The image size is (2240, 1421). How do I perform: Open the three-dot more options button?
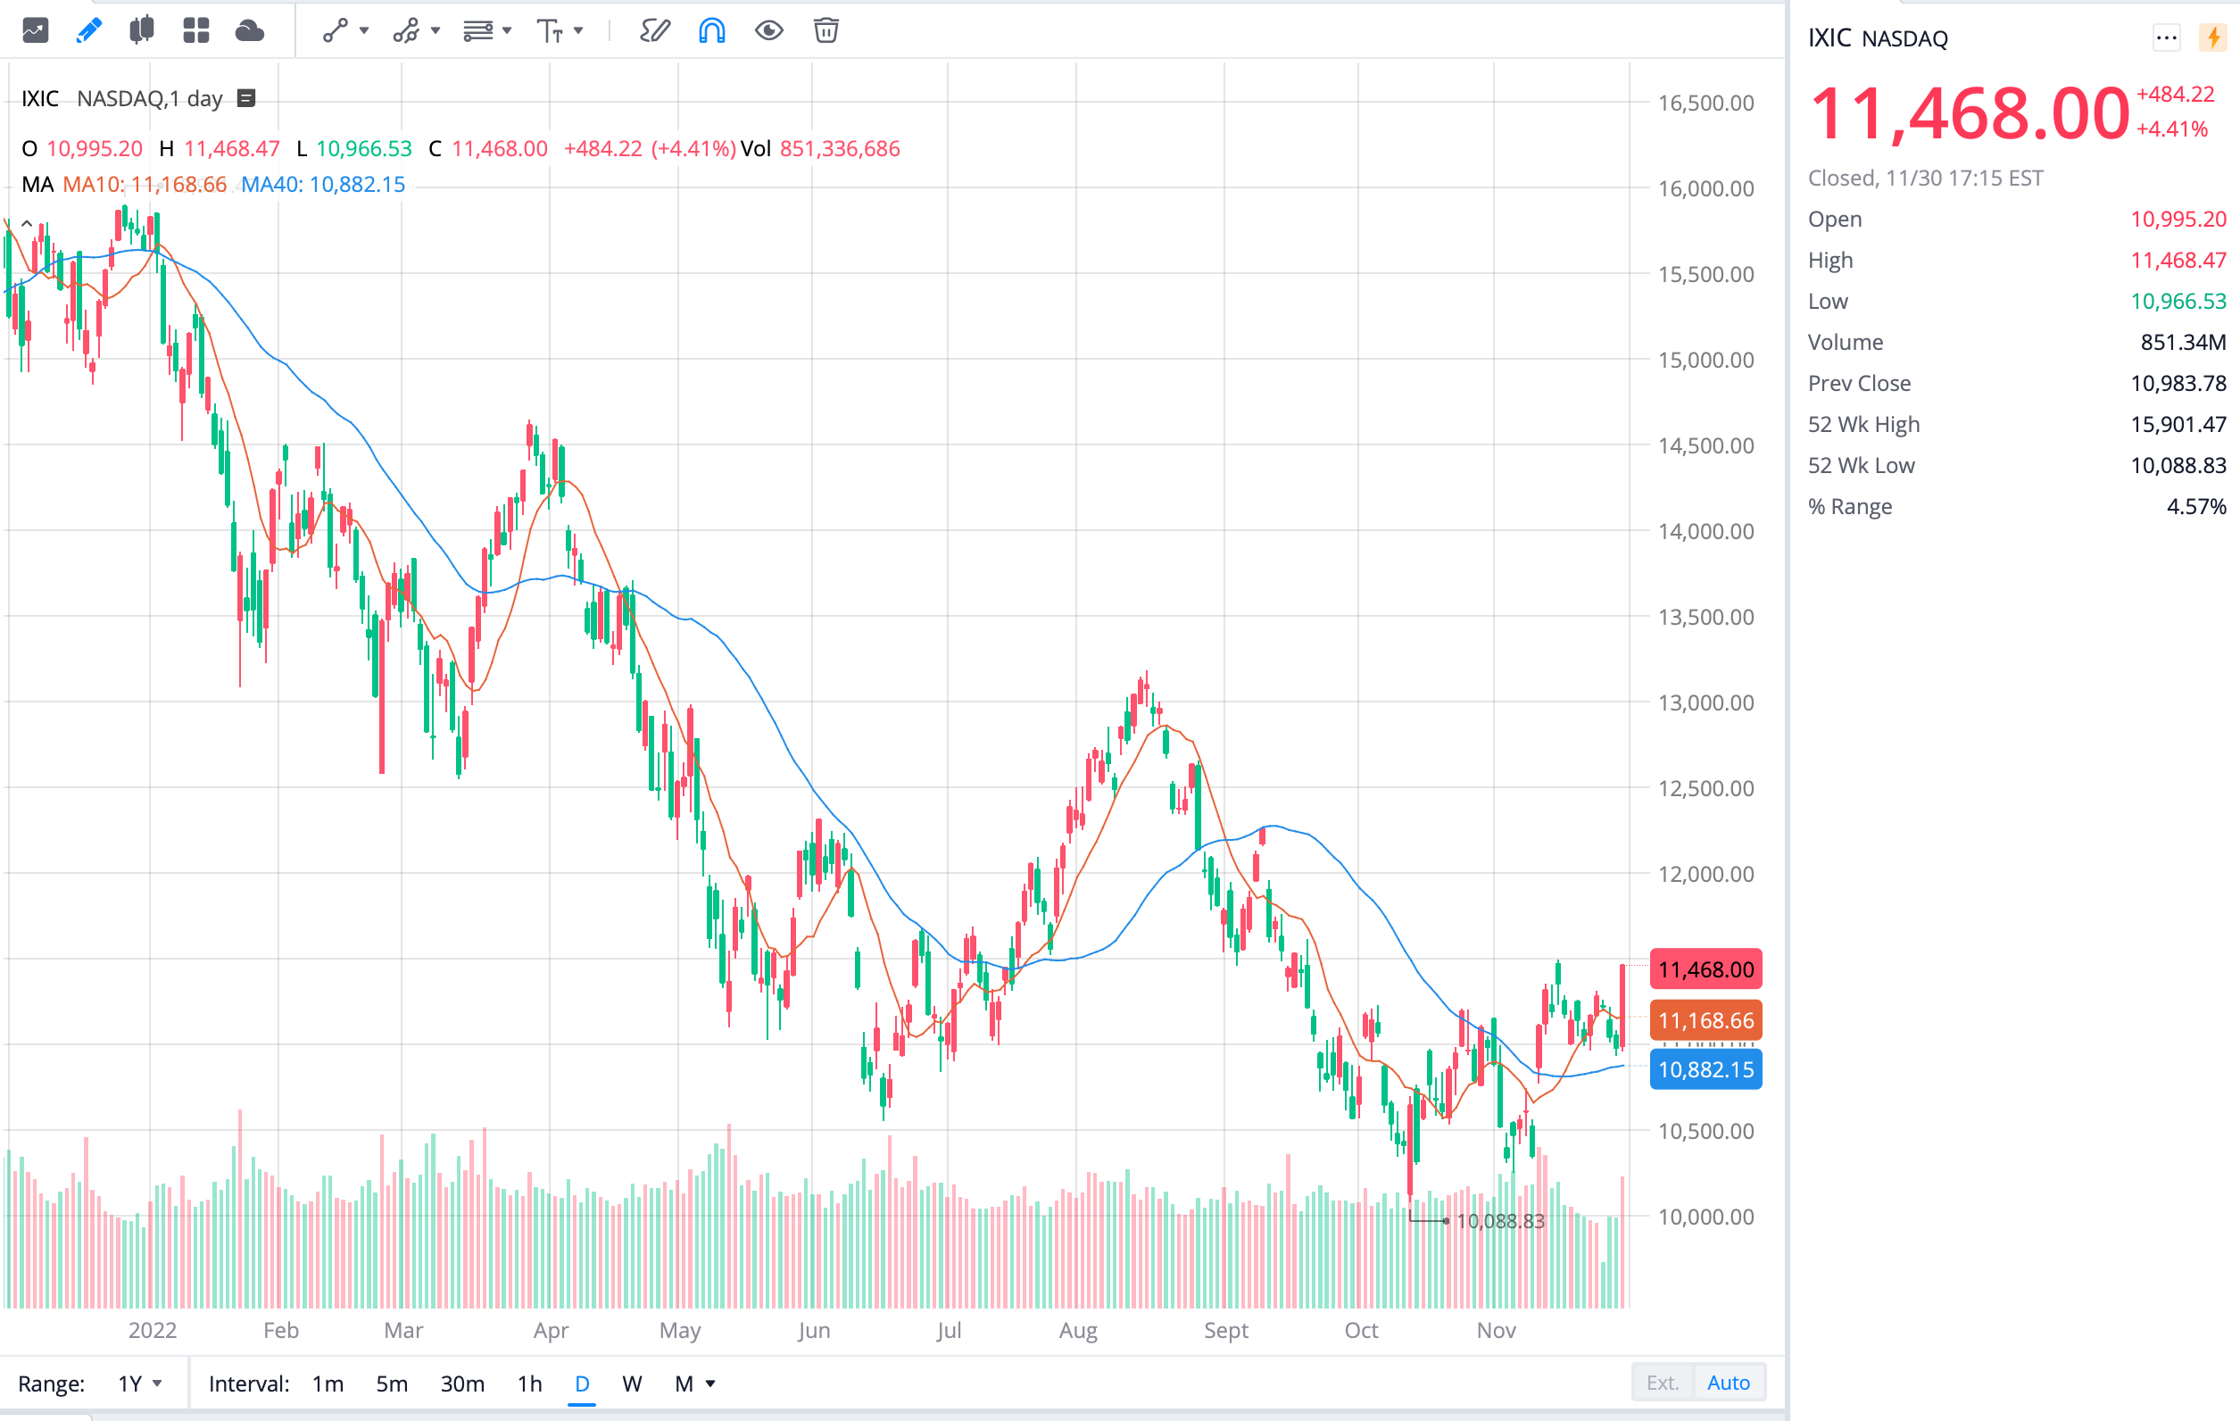coord(2166,38)
